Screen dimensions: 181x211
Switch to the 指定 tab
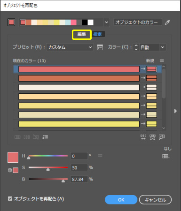(x=97, y=34)
